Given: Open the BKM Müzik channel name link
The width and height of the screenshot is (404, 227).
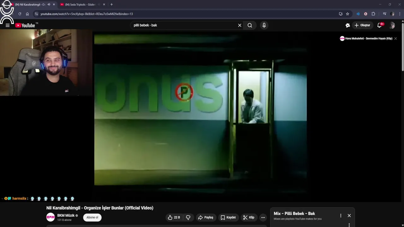Looking at the screenshot, I should point(66,216).
